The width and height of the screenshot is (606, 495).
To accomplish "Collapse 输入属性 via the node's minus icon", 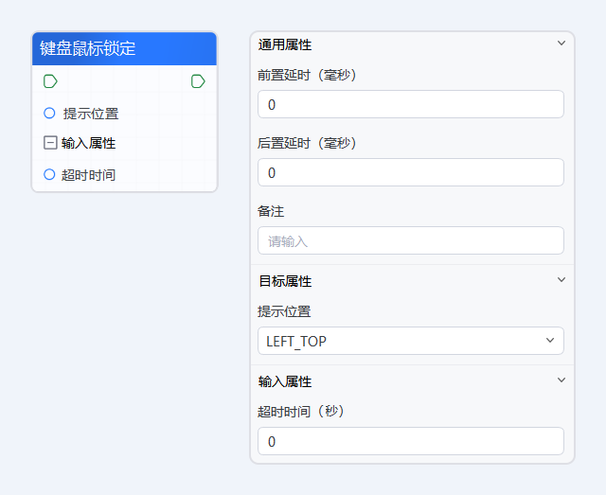I will (x=50, y=143).
